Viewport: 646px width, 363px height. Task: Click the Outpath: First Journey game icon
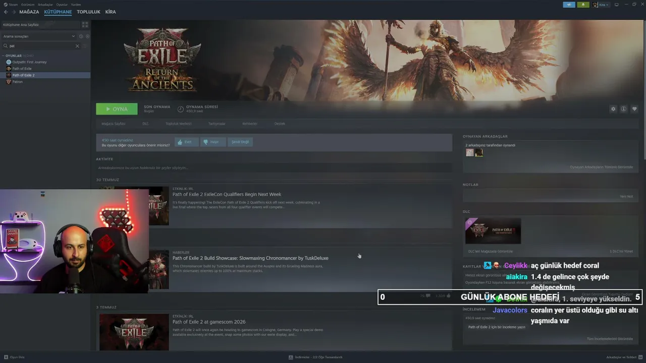(9, 62)
